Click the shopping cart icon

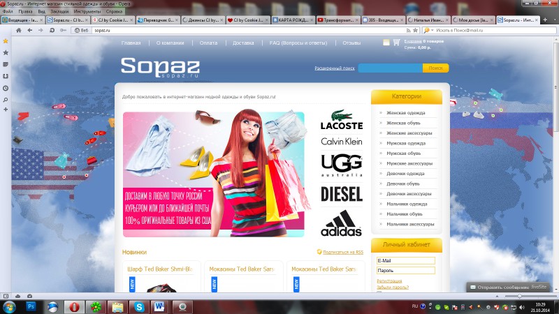pos(396,43)
